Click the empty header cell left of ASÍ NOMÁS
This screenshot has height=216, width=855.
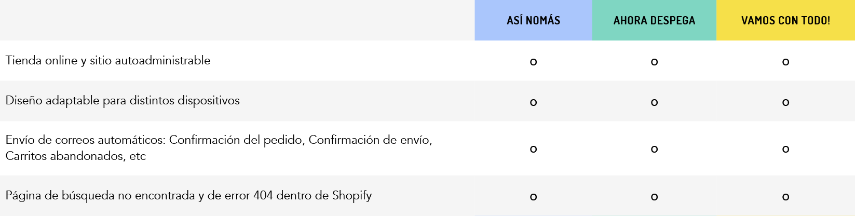(x=237, y=20)
